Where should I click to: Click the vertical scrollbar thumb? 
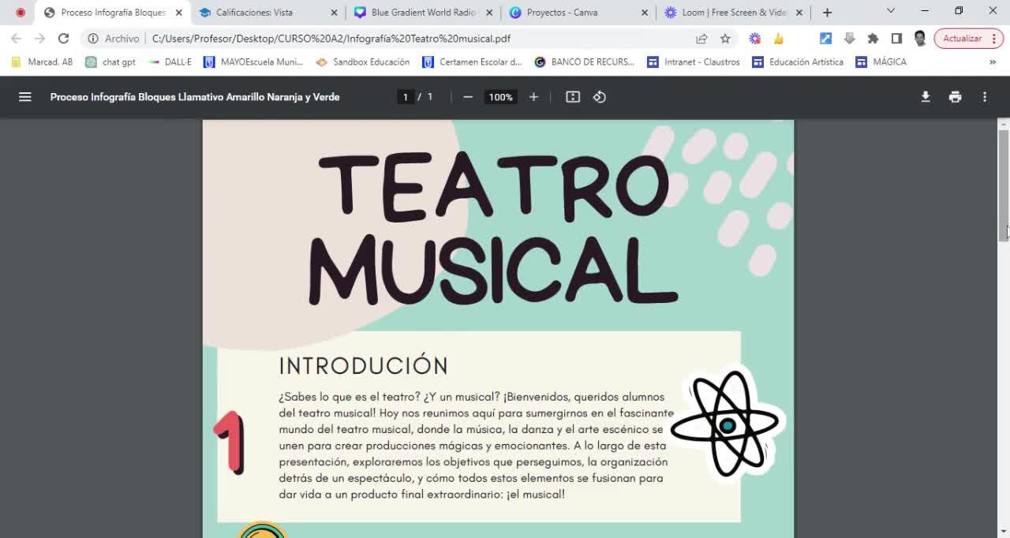point(1004,184)
